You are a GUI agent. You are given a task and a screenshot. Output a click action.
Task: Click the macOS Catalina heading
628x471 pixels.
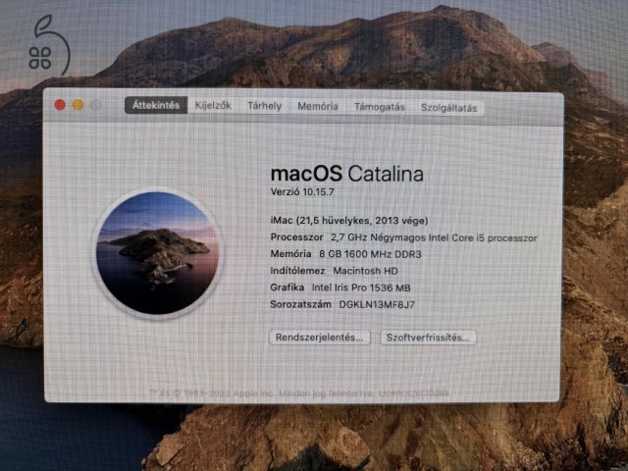346,174
